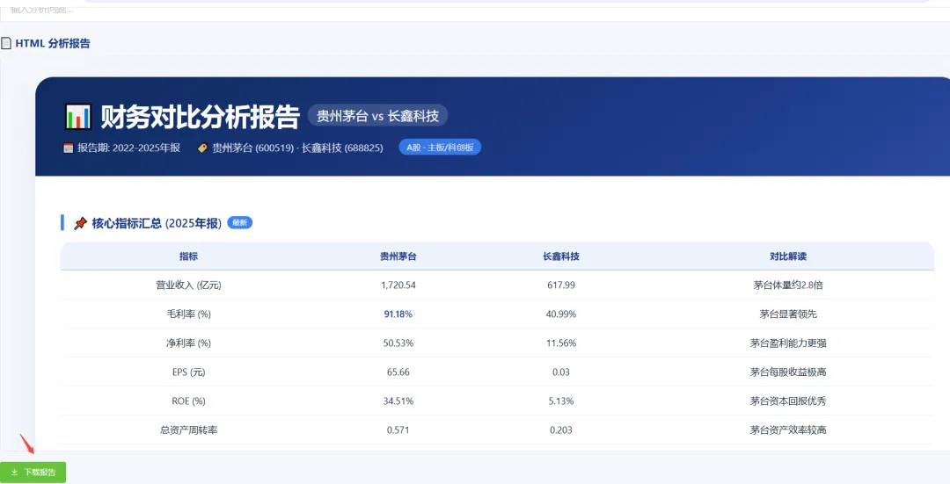This screenshot has width=950, height=484.
Task: Click the 报告期: 2022-2025年报 text
Action: 128,148
